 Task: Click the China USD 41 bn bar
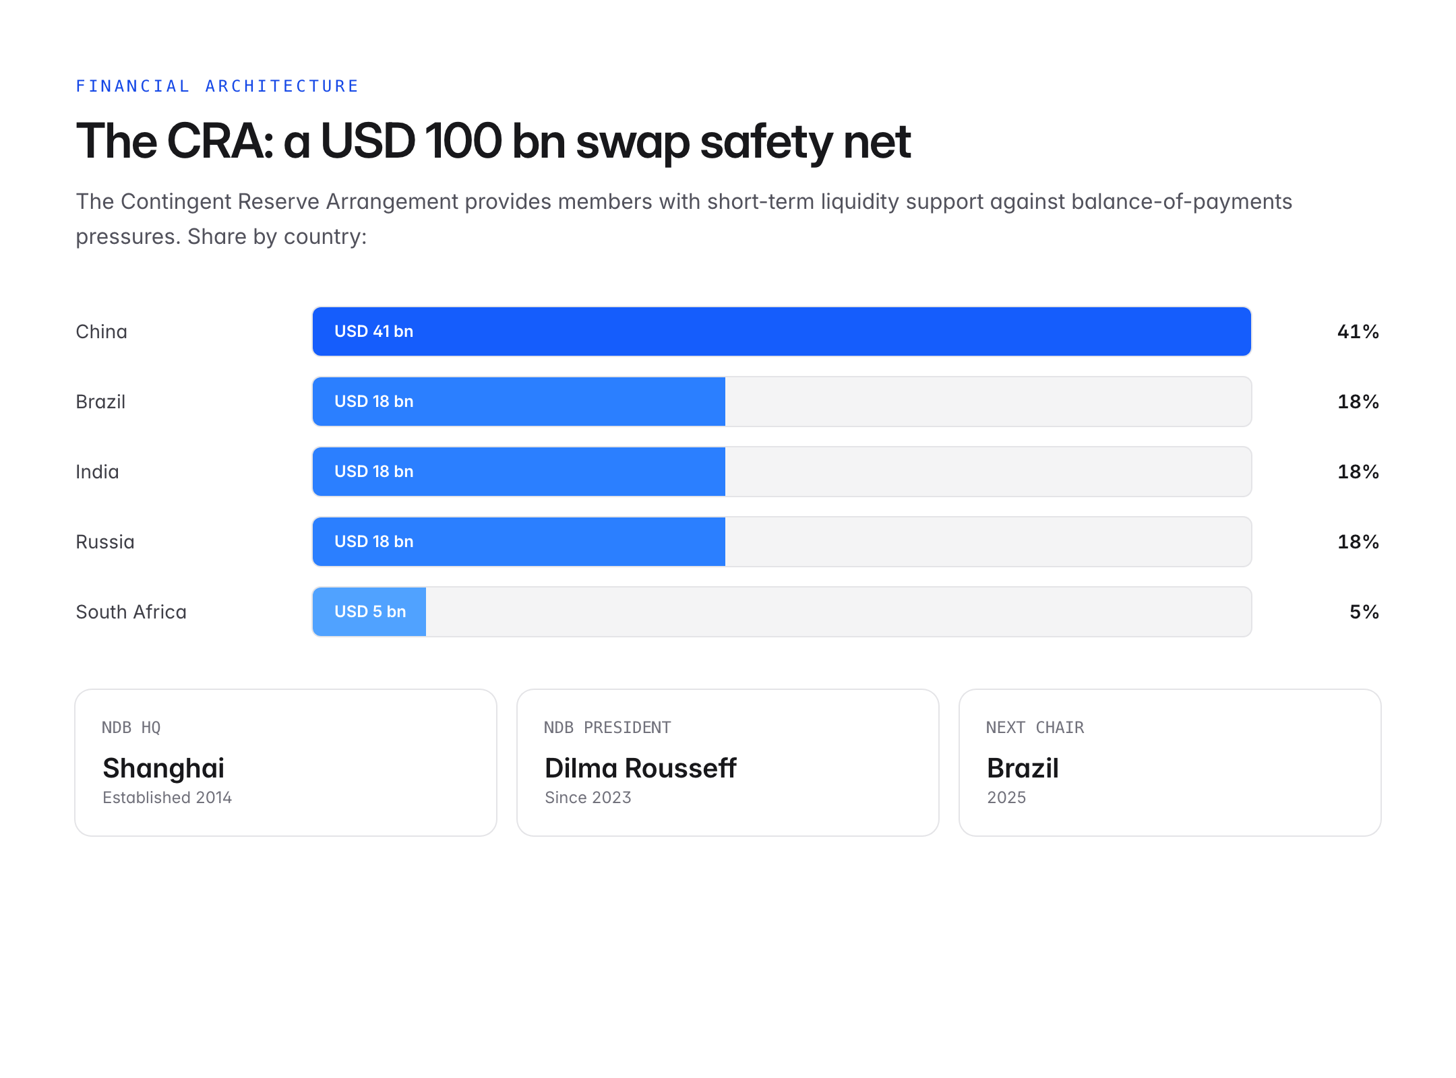[x=782, y=331]
